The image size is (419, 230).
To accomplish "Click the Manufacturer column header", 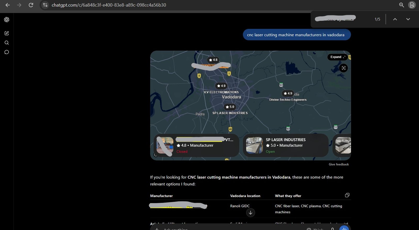I will click(x=161, y=196).
